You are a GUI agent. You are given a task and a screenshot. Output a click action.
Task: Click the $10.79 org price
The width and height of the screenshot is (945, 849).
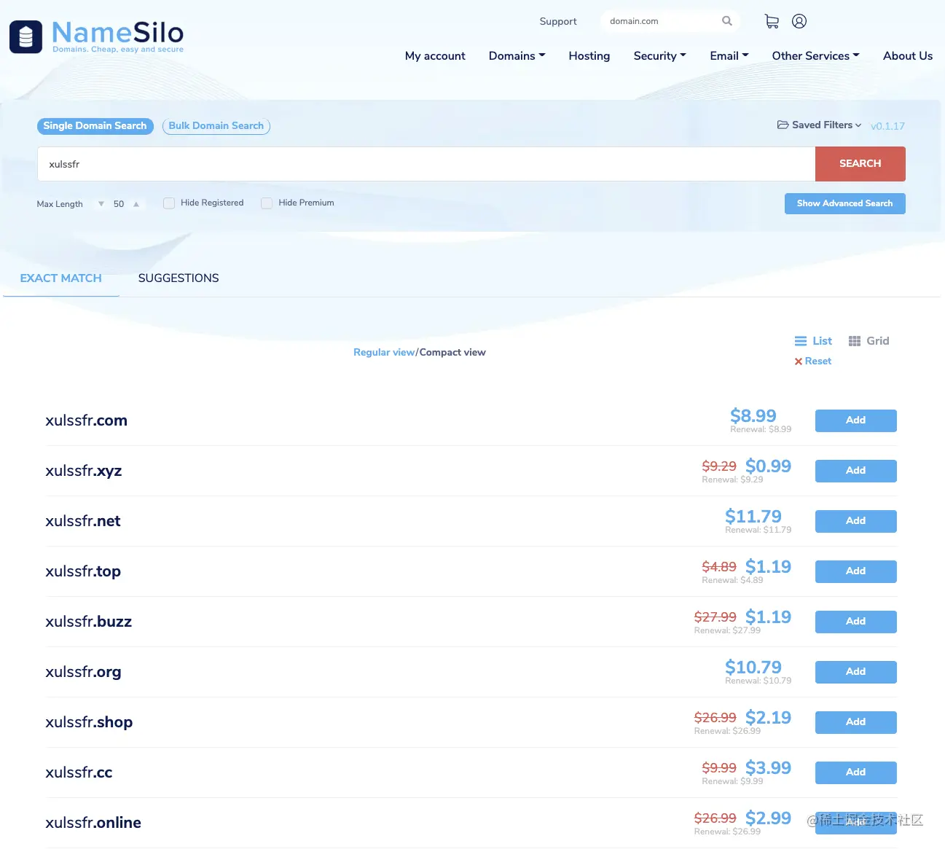click(x=753, y=668)
